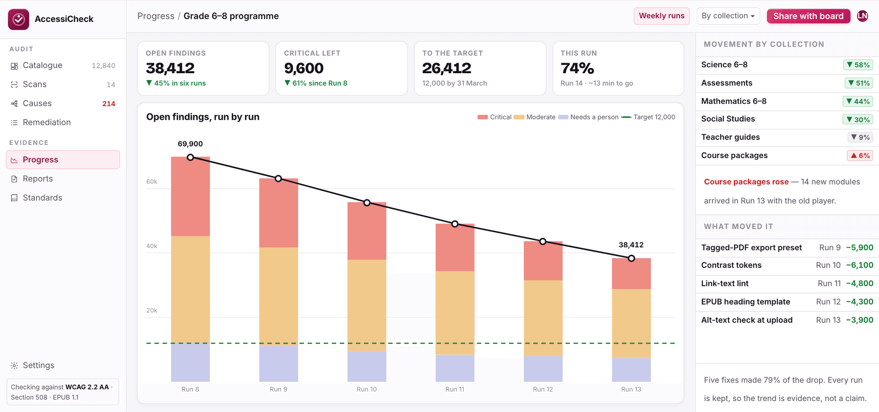Click the Remediation list icon
Viewport: 879px width, 412px height.
[14, 123]
